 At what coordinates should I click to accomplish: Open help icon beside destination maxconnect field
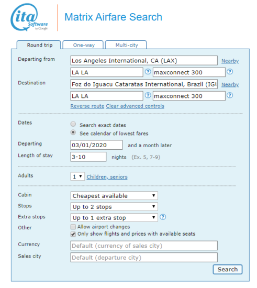(x=230, y=95)
